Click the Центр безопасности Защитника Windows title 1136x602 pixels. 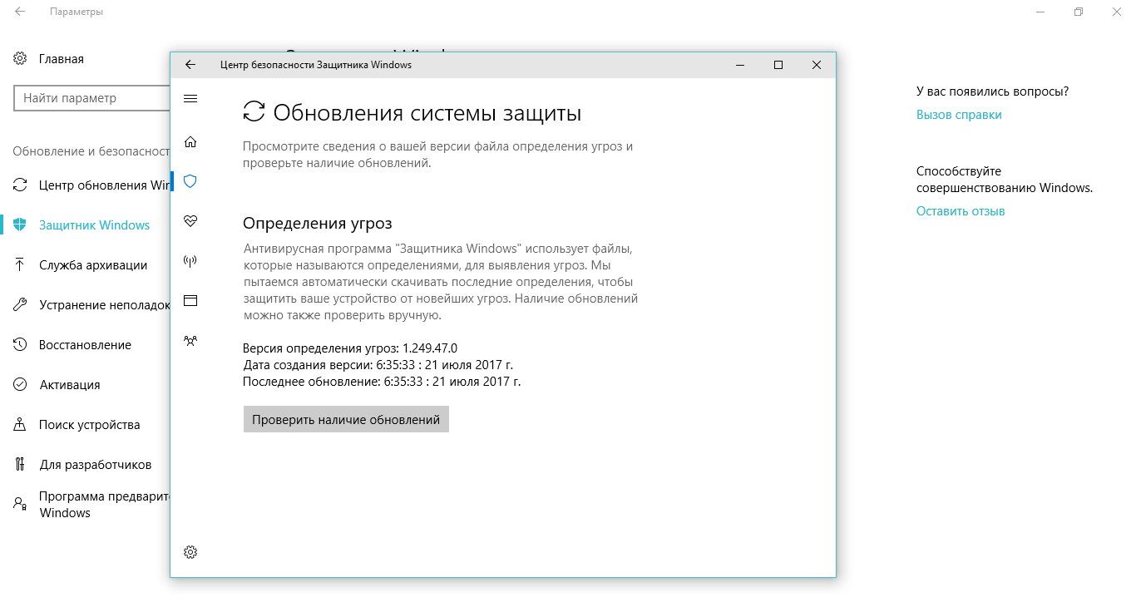(316, 65)
